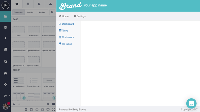Viewport: 200px width, 112px height.
Task: Select the Options input pl... component
Action: pos(19,60)
